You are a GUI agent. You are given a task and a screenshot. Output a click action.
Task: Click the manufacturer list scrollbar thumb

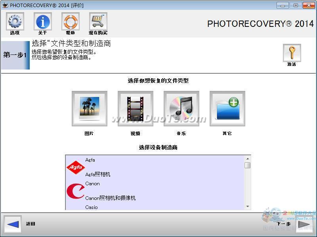tap(248, 165)
